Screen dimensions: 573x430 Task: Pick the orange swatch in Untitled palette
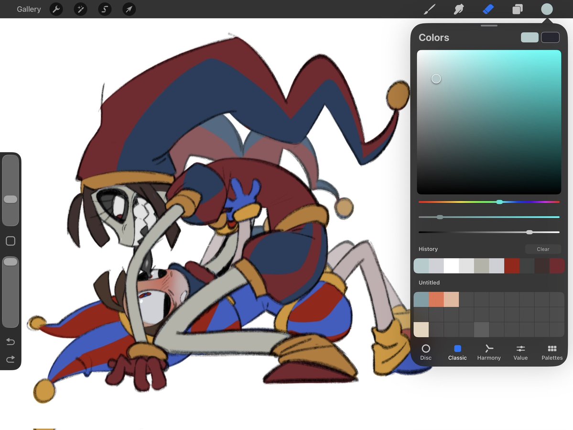click(x=436, y=299)
